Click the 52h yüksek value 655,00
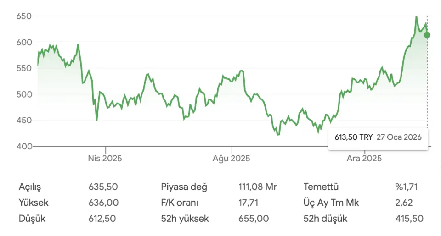The height and width of the screenshot is (236, 441). (254, 219)
